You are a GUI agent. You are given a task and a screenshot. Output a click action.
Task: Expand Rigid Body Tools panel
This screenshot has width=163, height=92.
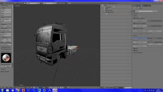(x=2, y=47)
